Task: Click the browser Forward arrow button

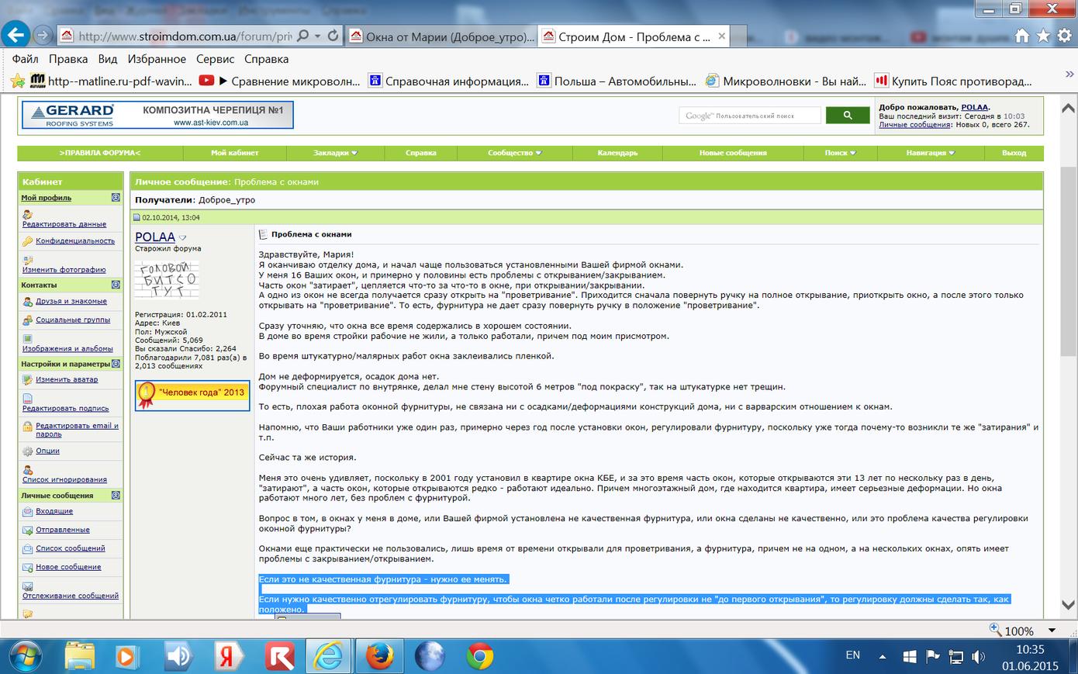Action: pos(43,36)
